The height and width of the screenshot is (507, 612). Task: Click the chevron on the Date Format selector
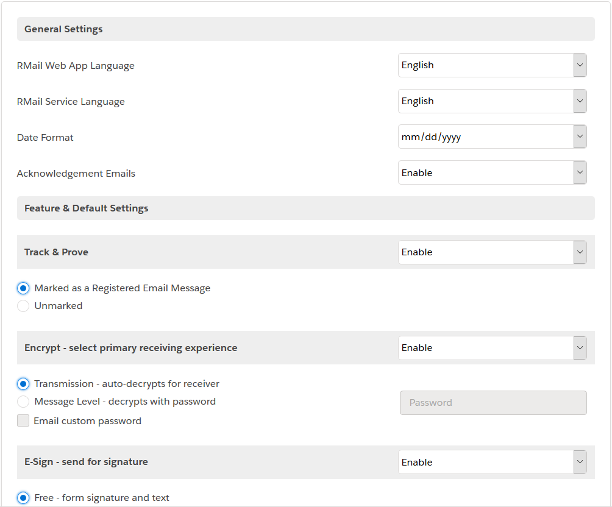580,136
